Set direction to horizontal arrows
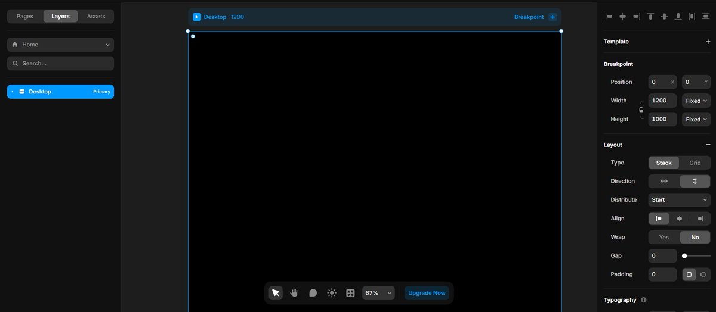Screen dimensions: 716x312 tap(664, 181)
